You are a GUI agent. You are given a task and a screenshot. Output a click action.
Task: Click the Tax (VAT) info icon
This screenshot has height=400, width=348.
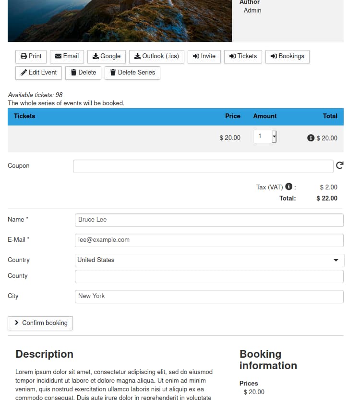[289, 187]
